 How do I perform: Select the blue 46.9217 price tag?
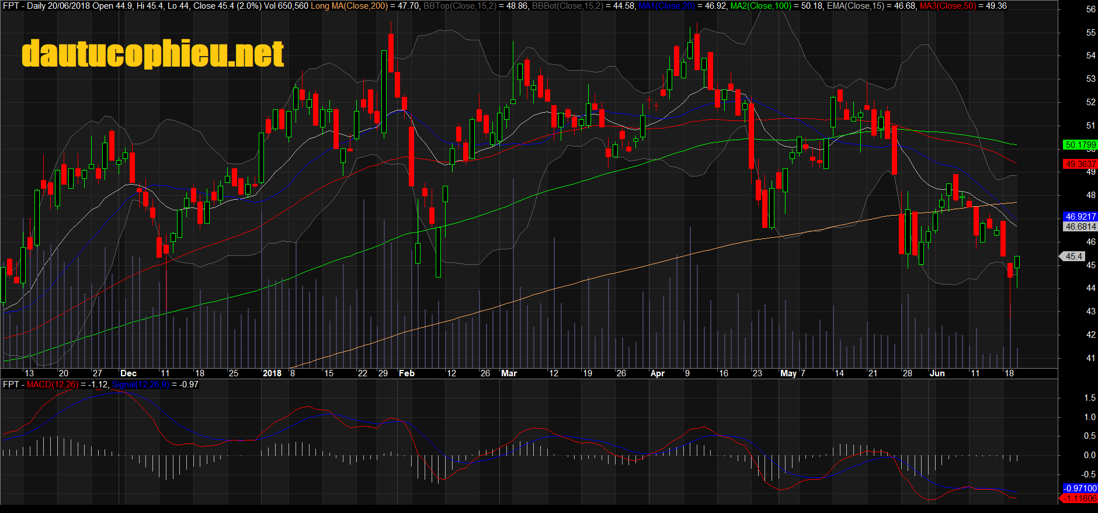click(1080, 217)
